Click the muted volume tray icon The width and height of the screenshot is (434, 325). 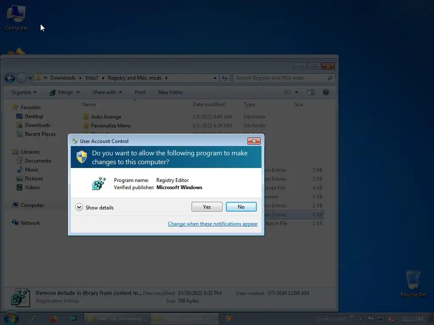point(391,319)
